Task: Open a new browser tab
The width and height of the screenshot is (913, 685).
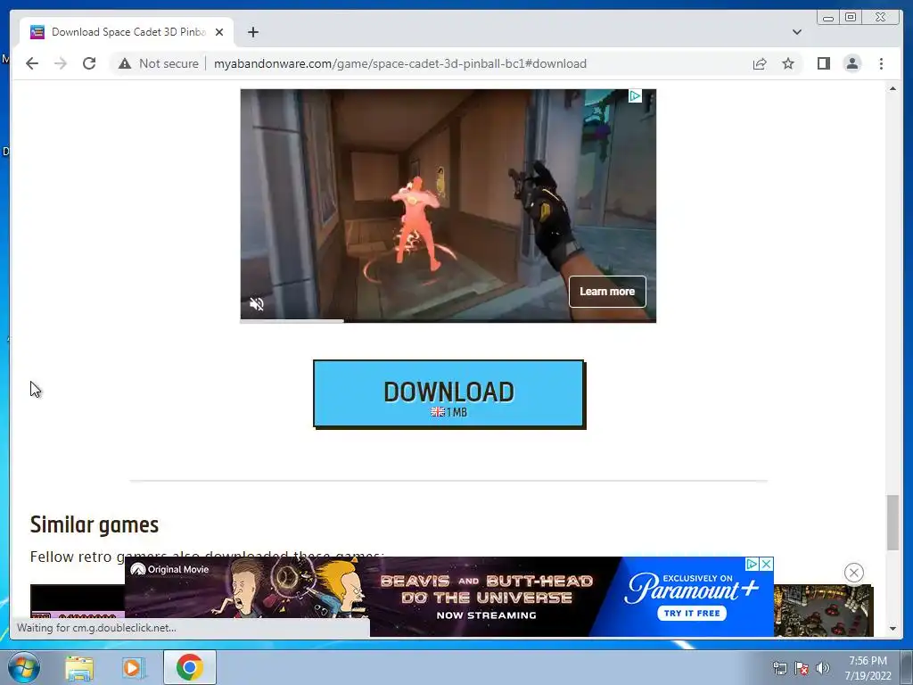Action: coord(252,32)
